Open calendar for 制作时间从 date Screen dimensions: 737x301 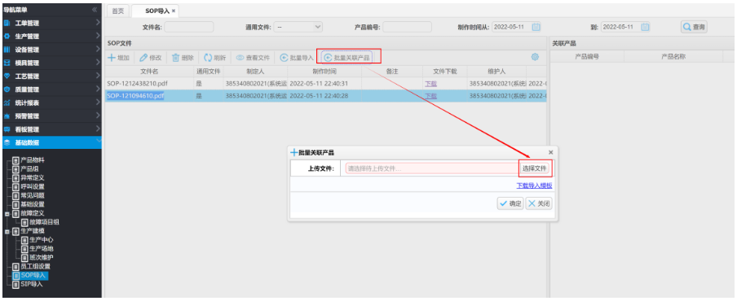point(536,27)
